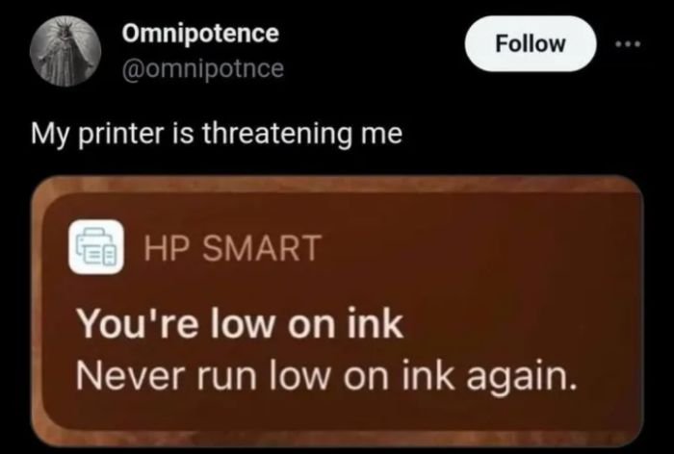The height and width of the screenshot is (454, 674).
Task: Click the word "again." in the notification
Action: [522, 378]
